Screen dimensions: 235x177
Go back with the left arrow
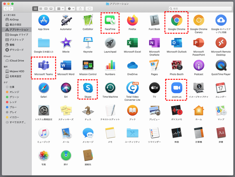(x=6, y=9)
